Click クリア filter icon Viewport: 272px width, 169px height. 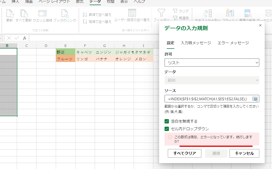[x=175, y=11]
